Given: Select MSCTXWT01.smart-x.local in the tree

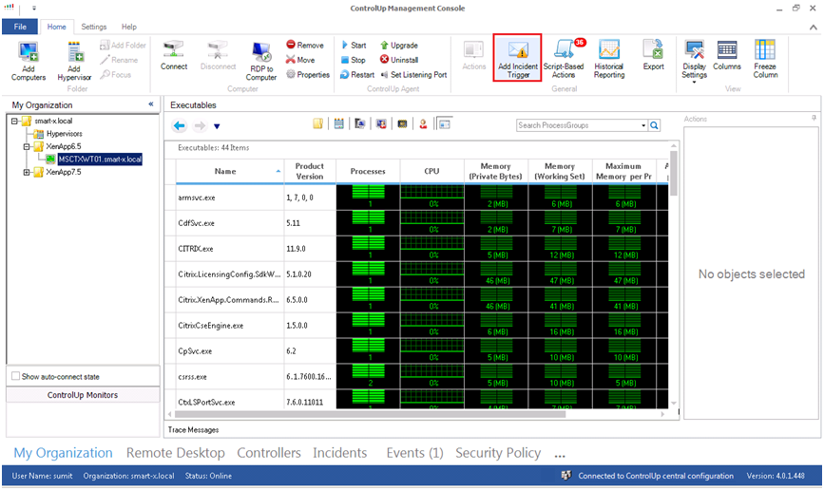Looking at the screenshot, I should point(100,160).
